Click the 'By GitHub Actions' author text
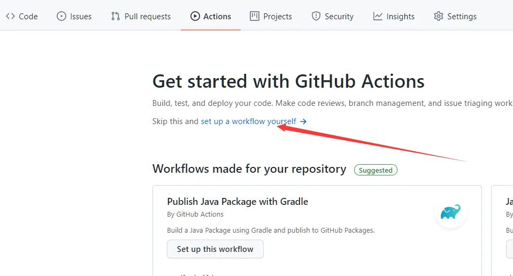The image size is (513, 276). pyautogui.click(x=195, y=214)
